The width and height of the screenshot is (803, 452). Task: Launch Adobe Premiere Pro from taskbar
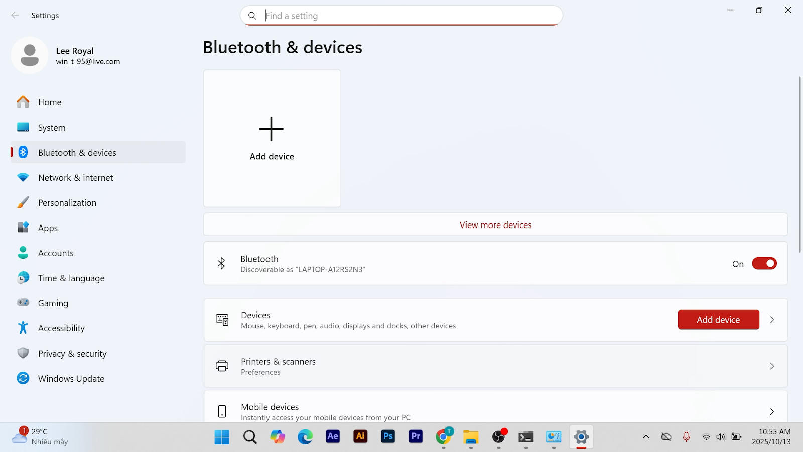click(416, 437)
